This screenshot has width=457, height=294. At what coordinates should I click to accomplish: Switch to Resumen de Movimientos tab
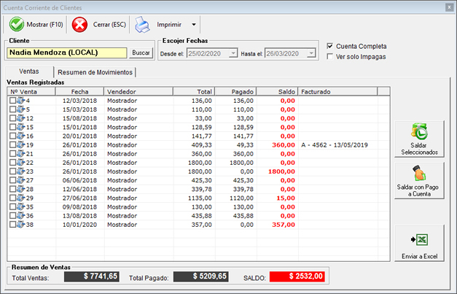click(x=95, y=72)
